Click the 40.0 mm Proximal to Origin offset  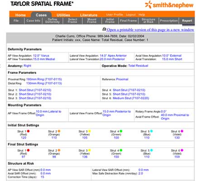point(175,117)
